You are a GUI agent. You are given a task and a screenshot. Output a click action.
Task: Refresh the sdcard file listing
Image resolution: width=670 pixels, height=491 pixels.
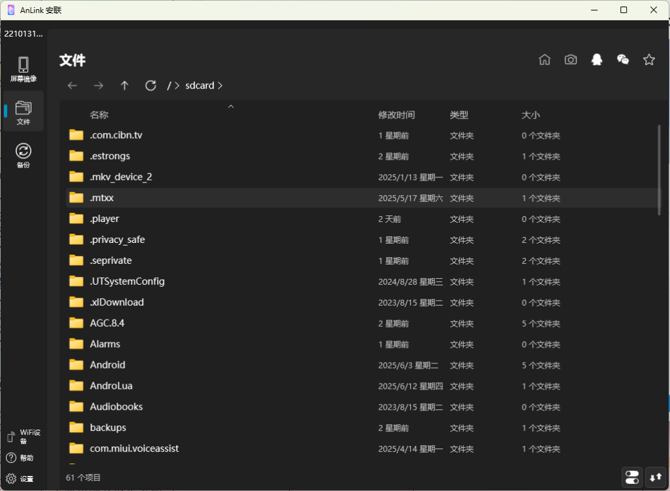[x=150, y=86]
